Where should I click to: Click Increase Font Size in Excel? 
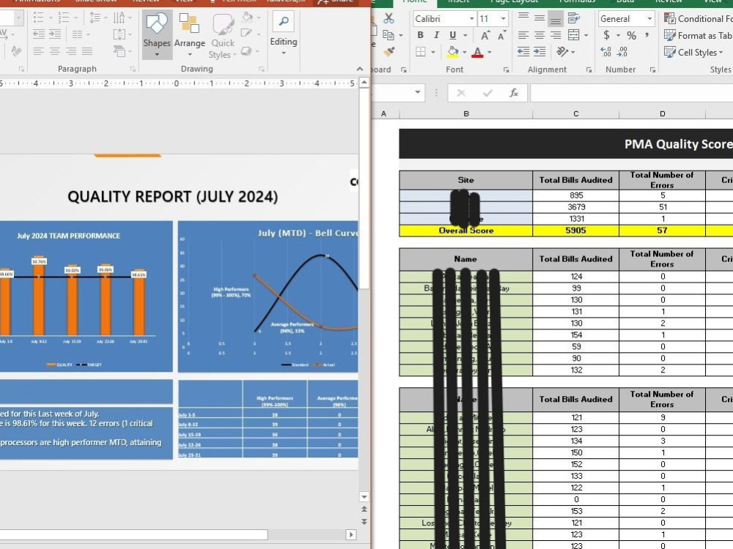pos(485,35)
